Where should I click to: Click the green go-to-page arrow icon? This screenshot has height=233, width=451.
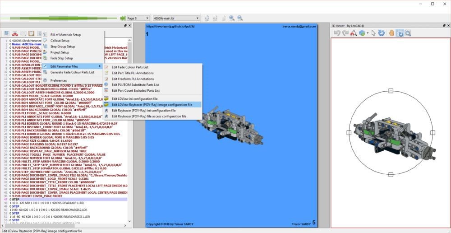(x=122, y=18)
